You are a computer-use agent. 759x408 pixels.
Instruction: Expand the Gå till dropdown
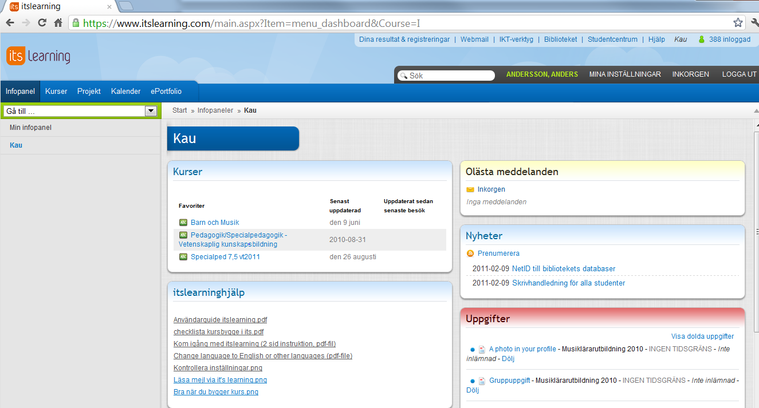click(x=151, y=111)
